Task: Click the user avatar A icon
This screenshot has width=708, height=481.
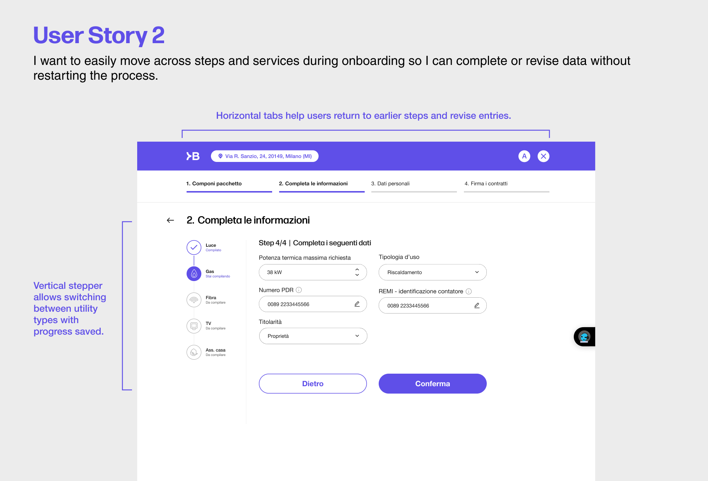Action: [524, 156]
